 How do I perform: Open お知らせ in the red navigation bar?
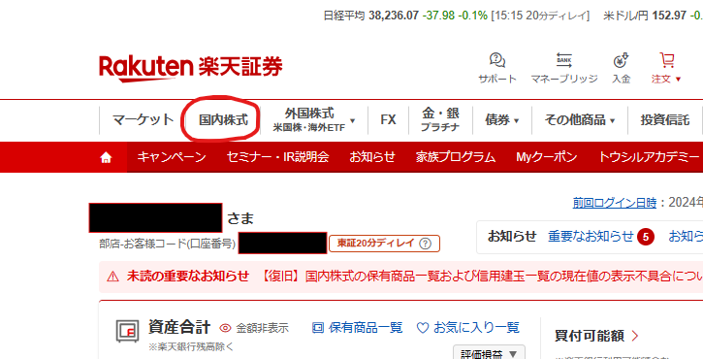point(372,157)
